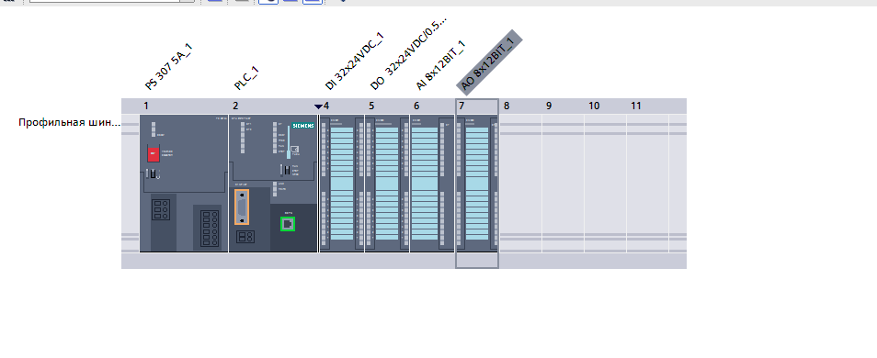This screenshot has height=358, width=877.
Task: Click slot number 10 header
Action: tap(594, 106)
